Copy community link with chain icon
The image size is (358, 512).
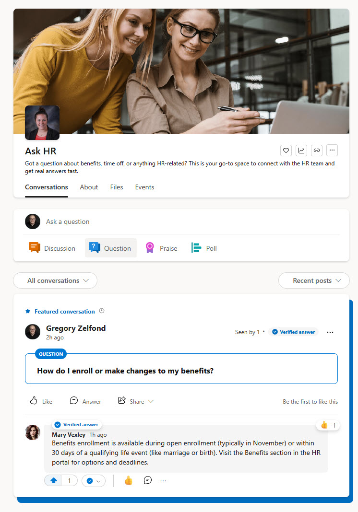point(317,151)
